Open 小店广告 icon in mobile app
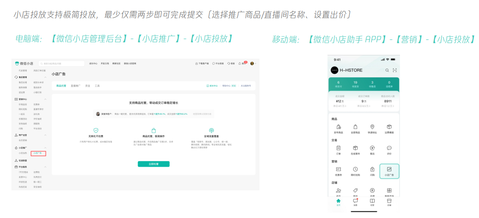 (x=389, y=169)
